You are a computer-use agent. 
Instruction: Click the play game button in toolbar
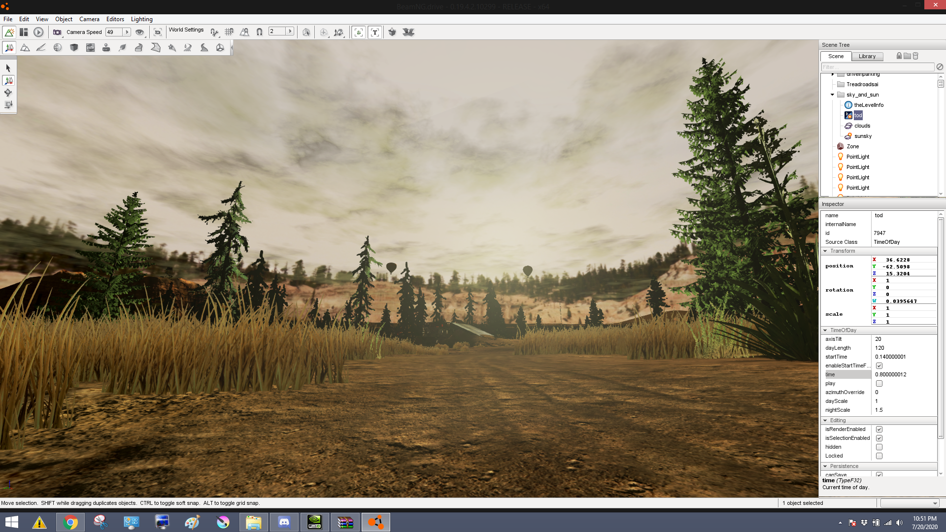38,33
